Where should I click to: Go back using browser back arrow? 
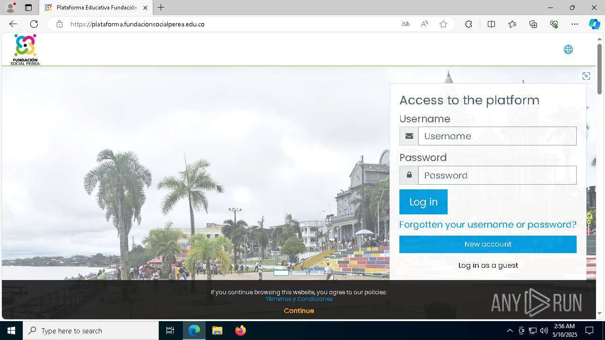(13, 24)
